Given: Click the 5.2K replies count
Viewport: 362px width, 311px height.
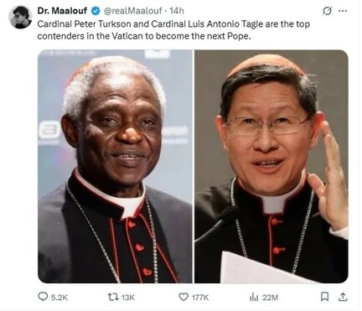Looking at the screenshot, I should 59,298.
